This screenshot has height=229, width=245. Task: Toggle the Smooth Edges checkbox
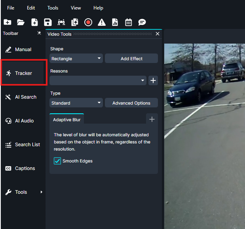(57, 161)
